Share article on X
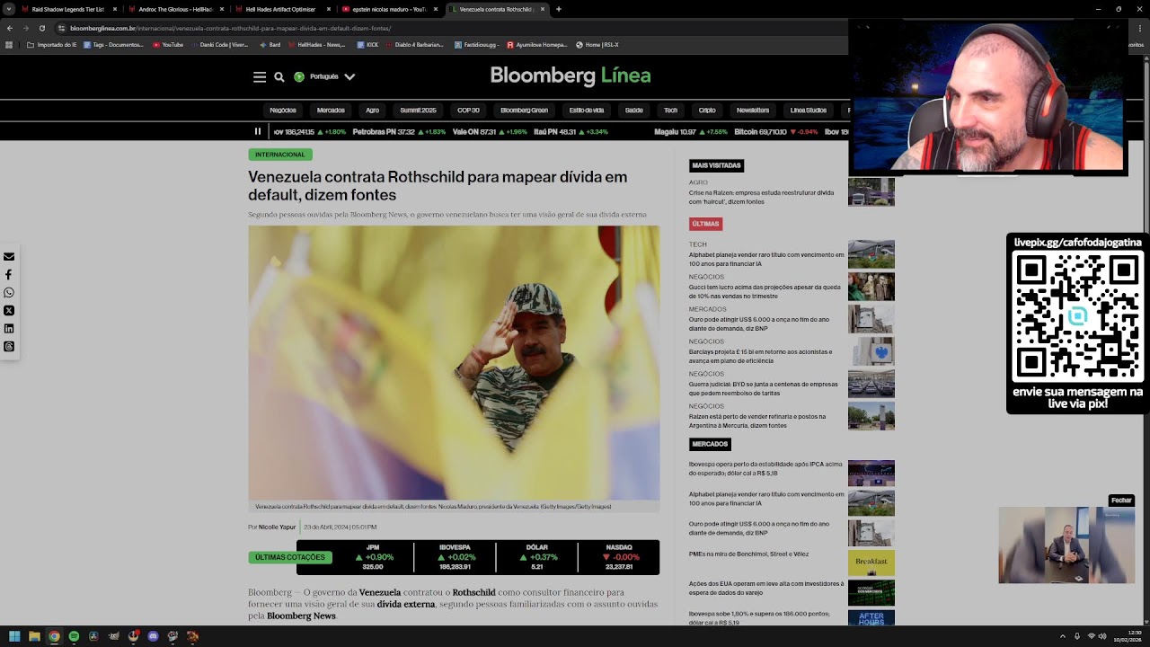The width and height of the screenshot is (1150, 647). click(x=9, y=311)
